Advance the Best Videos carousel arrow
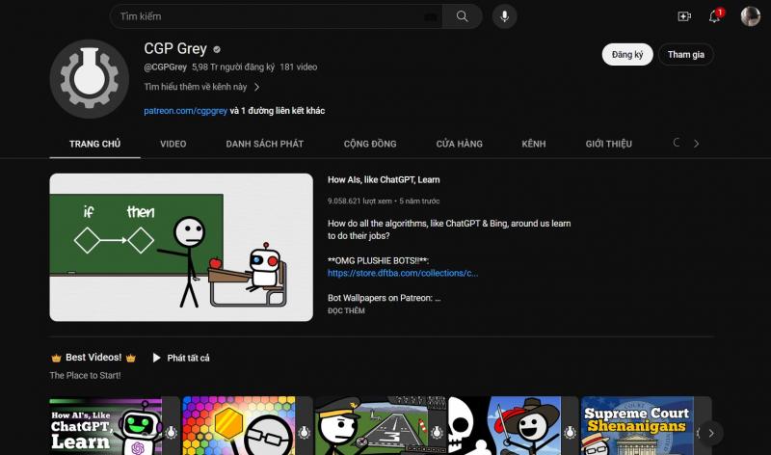 tap(710, 434)
